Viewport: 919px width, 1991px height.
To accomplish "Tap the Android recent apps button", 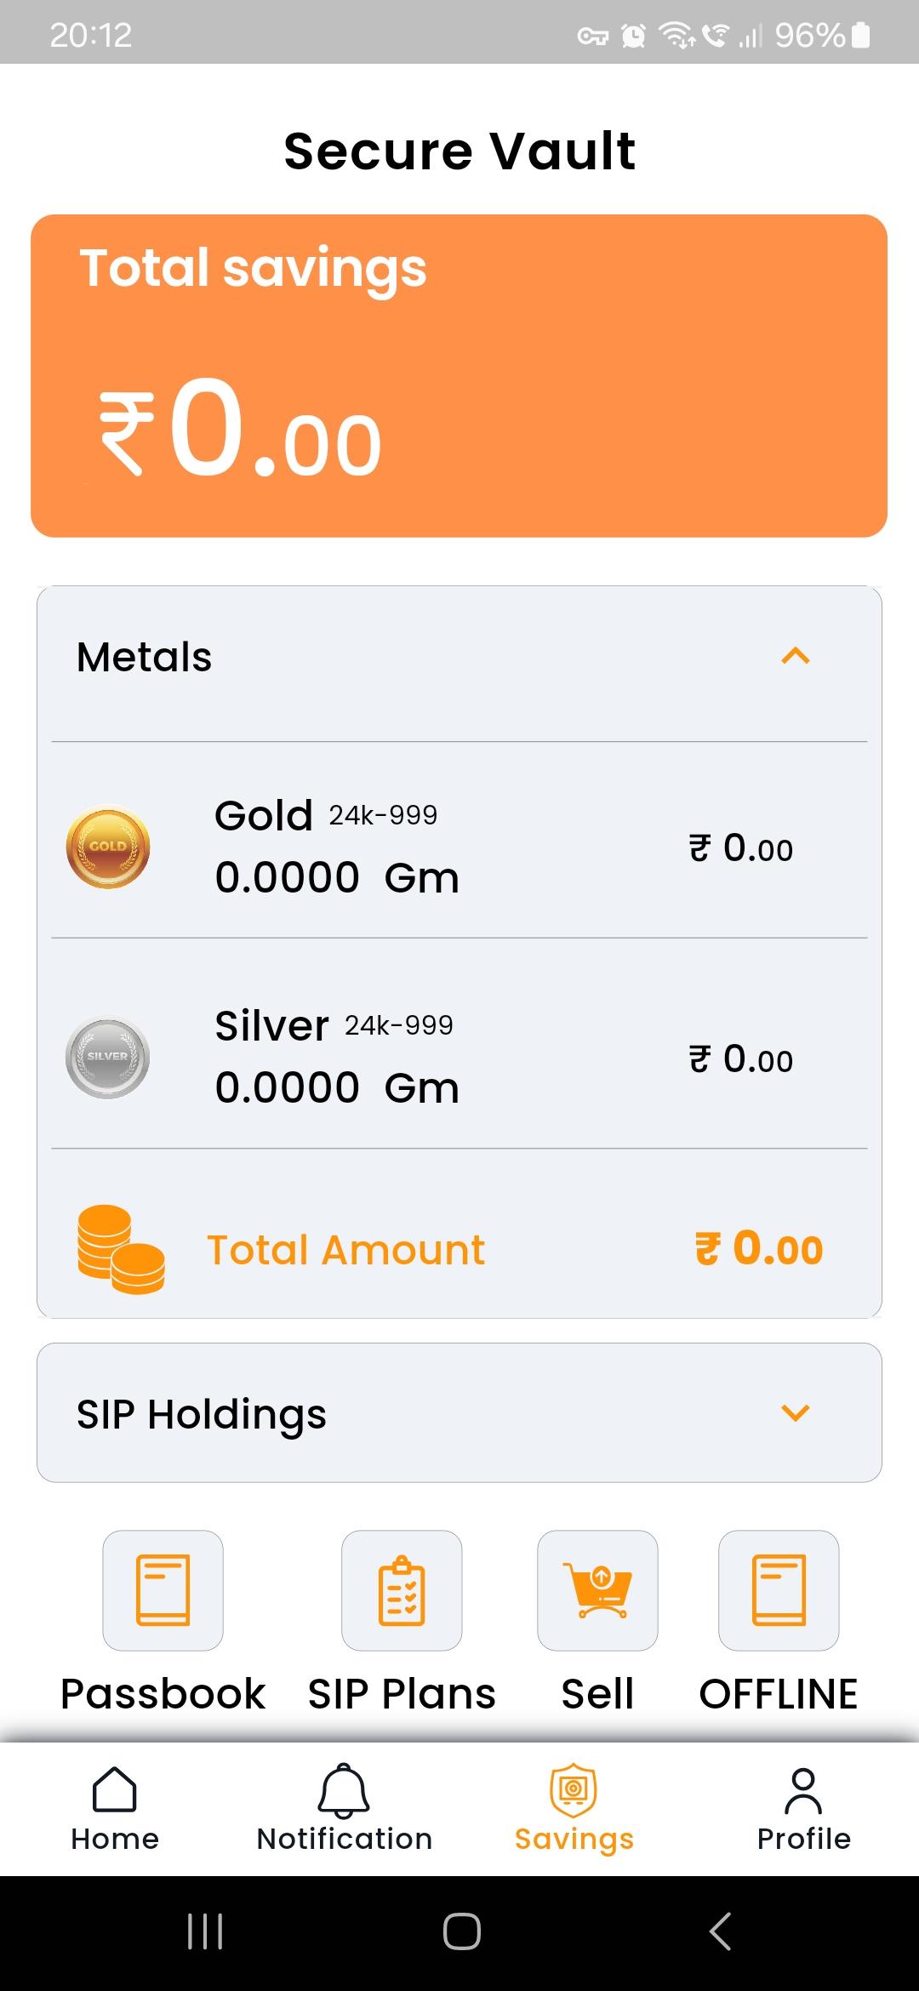I will click(x=205, y=1931).
